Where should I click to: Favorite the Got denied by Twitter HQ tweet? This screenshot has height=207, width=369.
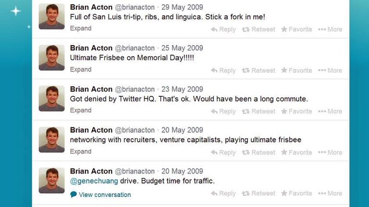click(x=296, y=111)
